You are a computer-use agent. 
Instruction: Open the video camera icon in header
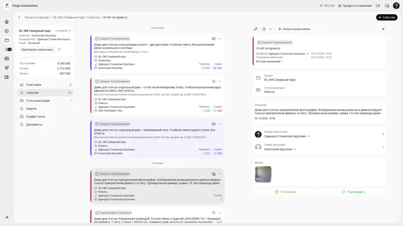378,6
